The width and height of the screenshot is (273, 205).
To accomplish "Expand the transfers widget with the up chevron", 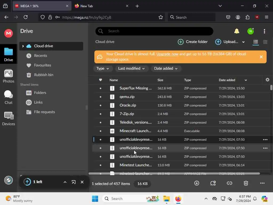I will click(65, 182).
